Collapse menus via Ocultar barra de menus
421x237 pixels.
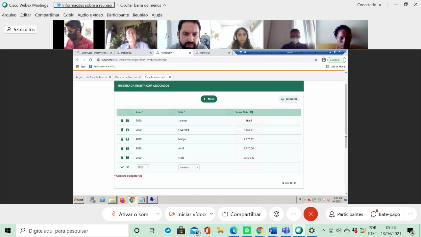(x=143, y=5)
